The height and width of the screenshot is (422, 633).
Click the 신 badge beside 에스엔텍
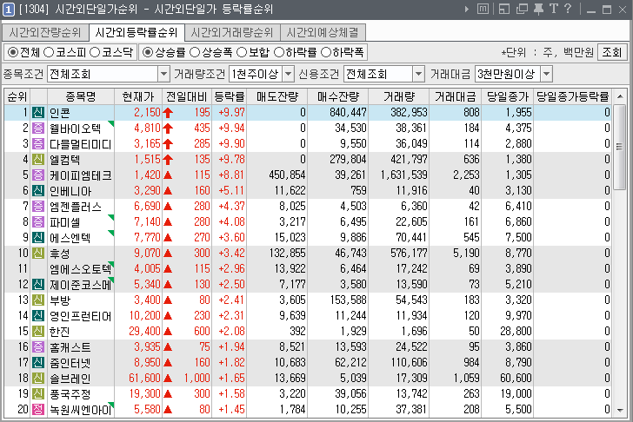38,238
